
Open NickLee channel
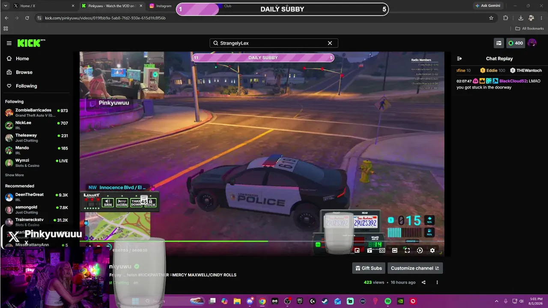(x=37, y=125)
